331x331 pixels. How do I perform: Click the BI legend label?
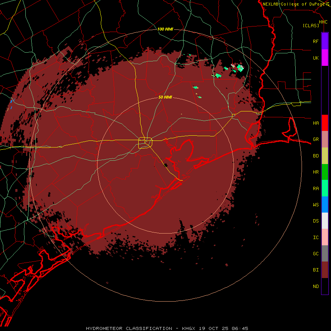[x=316, y=270]
